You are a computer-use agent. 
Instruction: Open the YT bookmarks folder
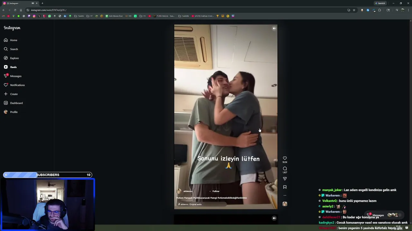point(89,16)
